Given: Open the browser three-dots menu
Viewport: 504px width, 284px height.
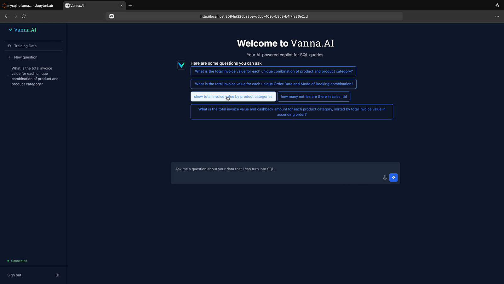Looking at the screenshot, I should pyautogui.click(x=497, y=16).
